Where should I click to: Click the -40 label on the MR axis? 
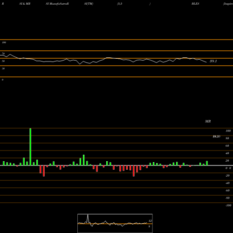[x=227, y=183]
